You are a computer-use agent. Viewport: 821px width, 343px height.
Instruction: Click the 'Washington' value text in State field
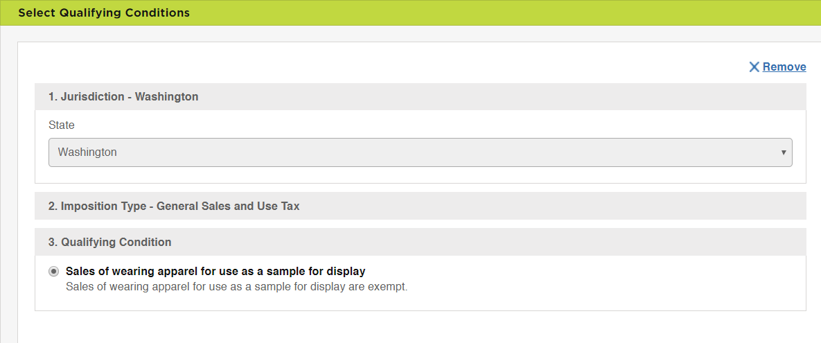tap(87, 152)
